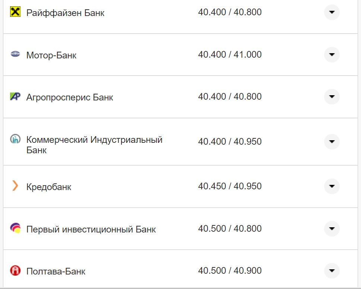The height and width of the screenshot is (289, 361).
Task: Click the 40.400 / 40.800 rate of Райффайзен
Action: pos(230,12)
